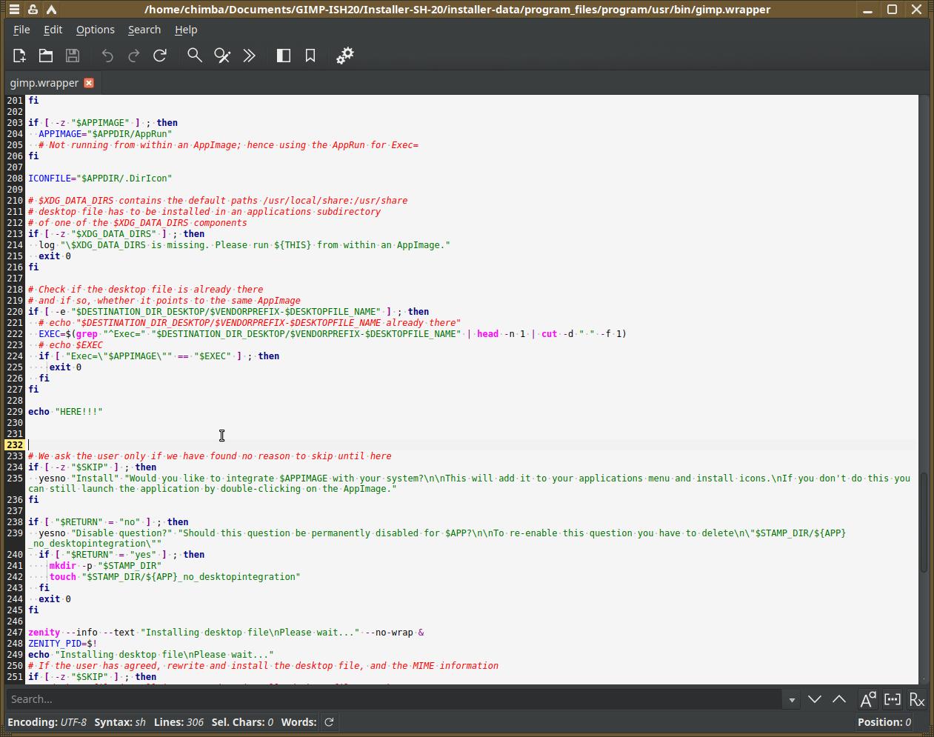
Task: Click the bookmark icon in toolbar
Action: tap(310, 56)
